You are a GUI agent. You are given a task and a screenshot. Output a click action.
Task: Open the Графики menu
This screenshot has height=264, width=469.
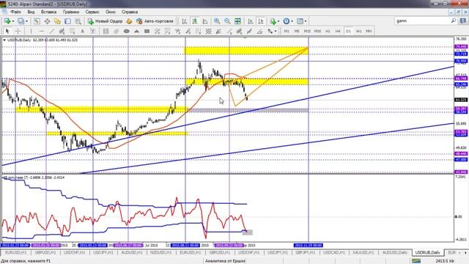coord(71,12)
